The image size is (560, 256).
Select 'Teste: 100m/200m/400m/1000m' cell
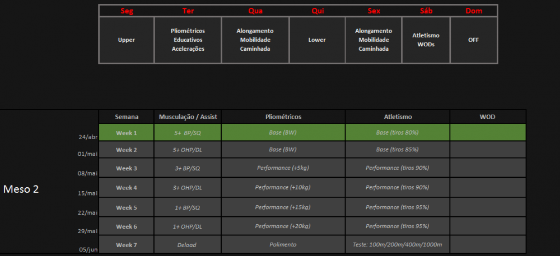click(397, 245)
